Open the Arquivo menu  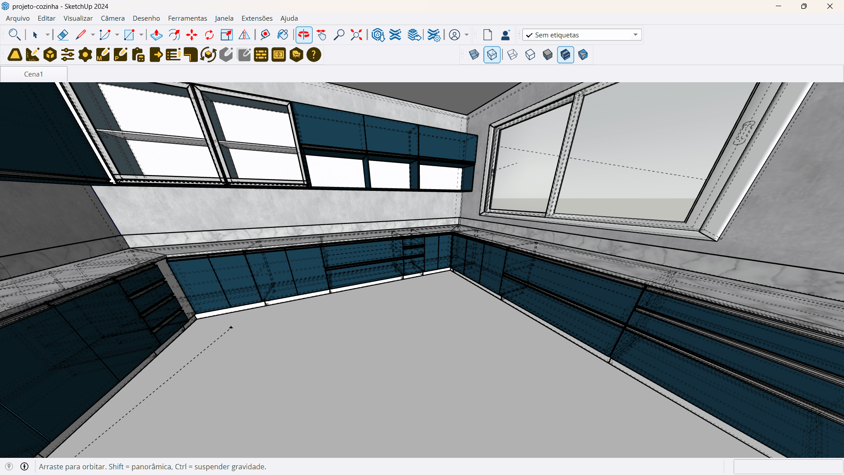18,18
